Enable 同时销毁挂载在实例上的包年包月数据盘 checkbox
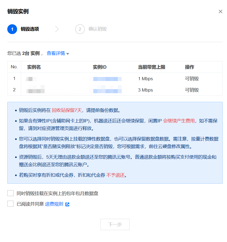Viewport: 227px width, 242px height. 11,193
